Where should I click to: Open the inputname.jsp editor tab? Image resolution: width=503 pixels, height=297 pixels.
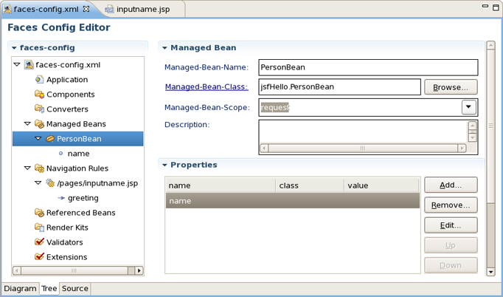(142, 10)
